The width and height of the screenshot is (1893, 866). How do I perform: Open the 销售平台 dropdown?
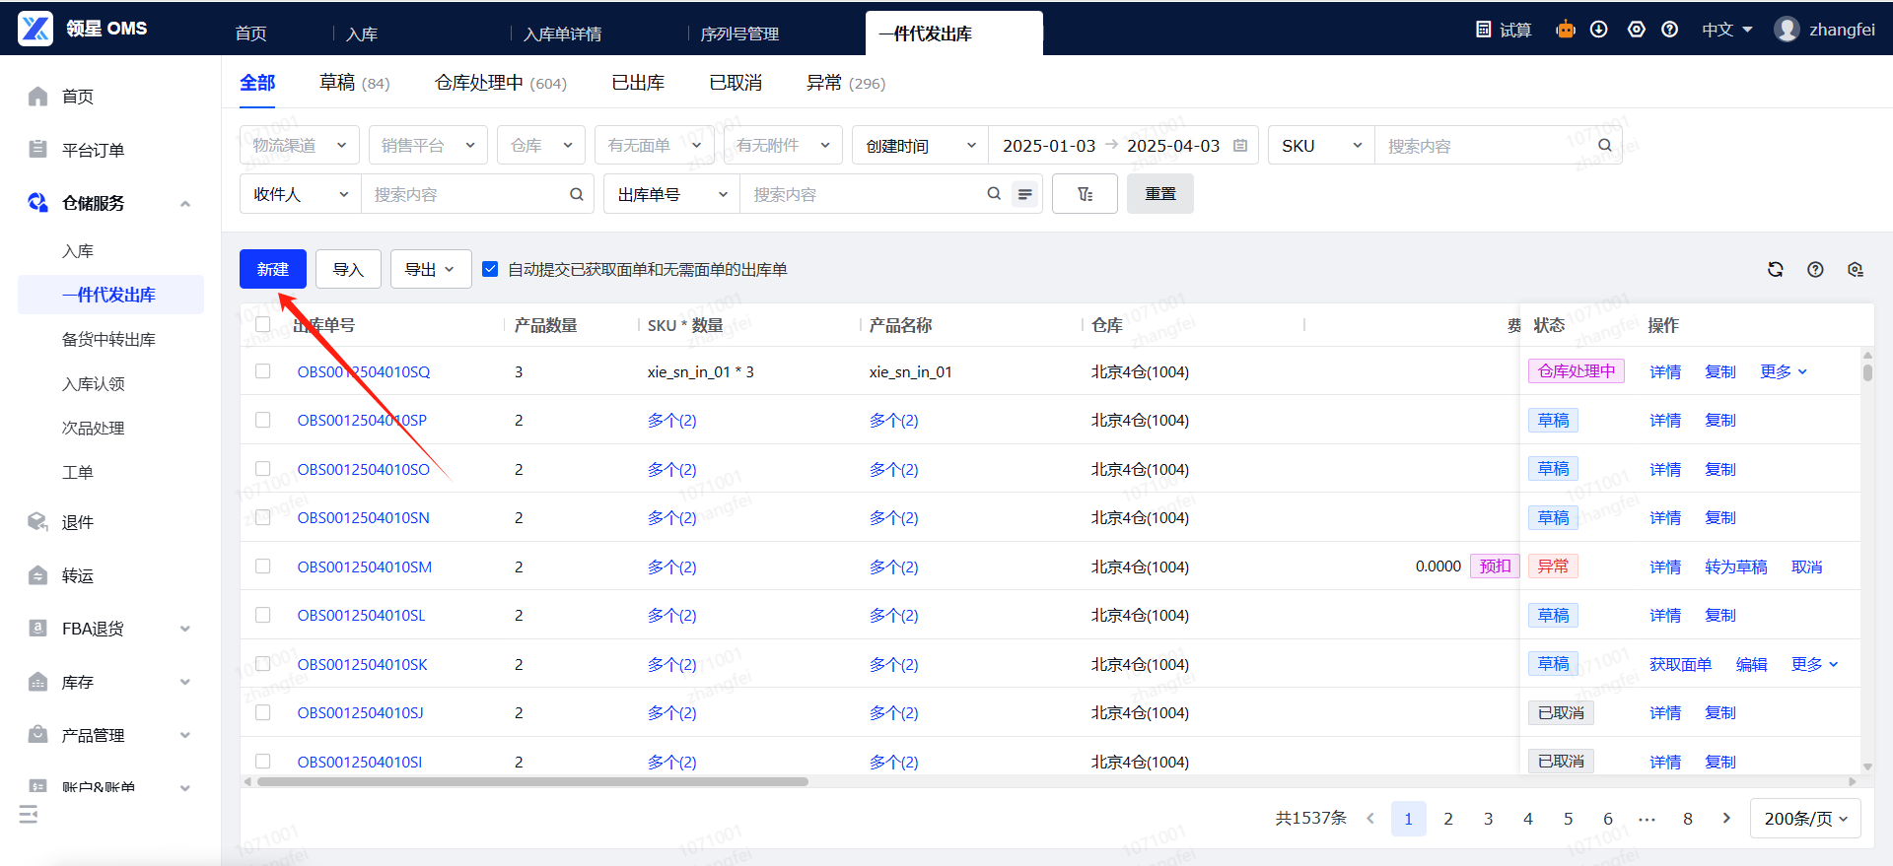(428, 145)
